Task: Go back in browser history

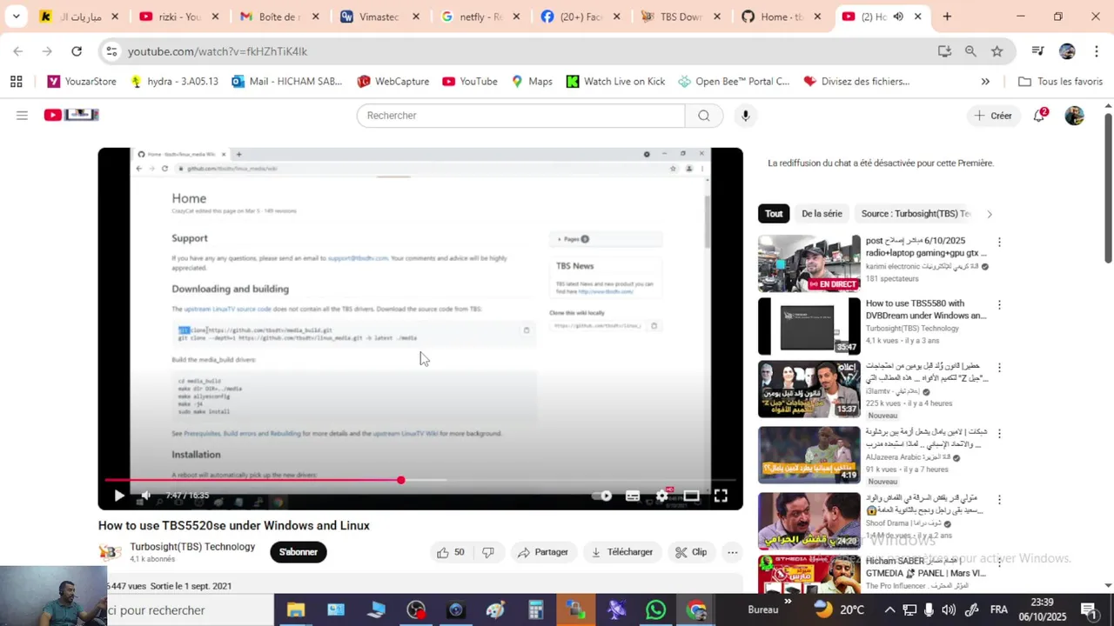Action: tap(18, 51)
